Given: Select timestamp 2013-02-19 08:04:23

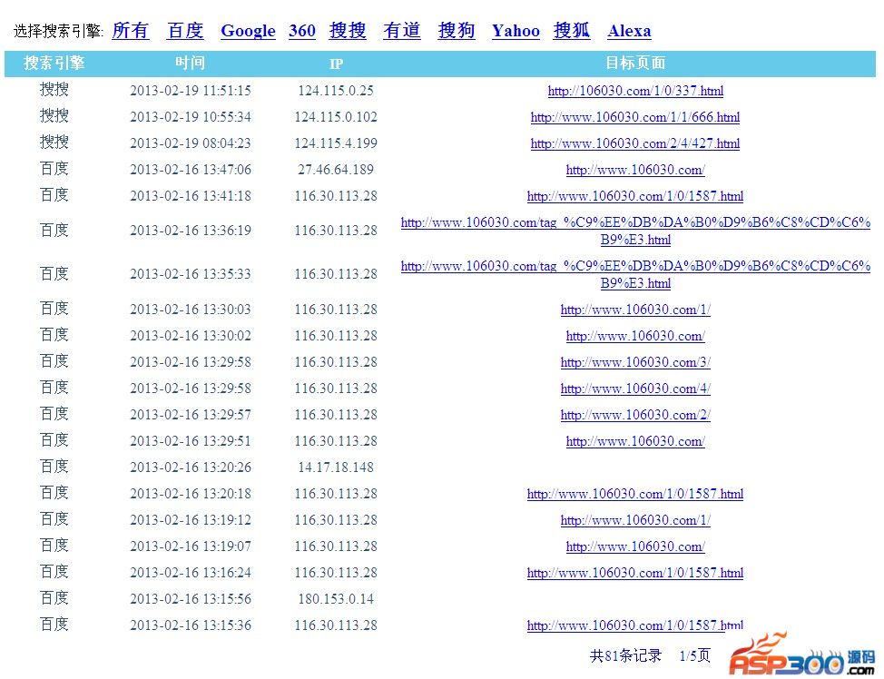Looking at the screenshot, I should tap(191, 143).
